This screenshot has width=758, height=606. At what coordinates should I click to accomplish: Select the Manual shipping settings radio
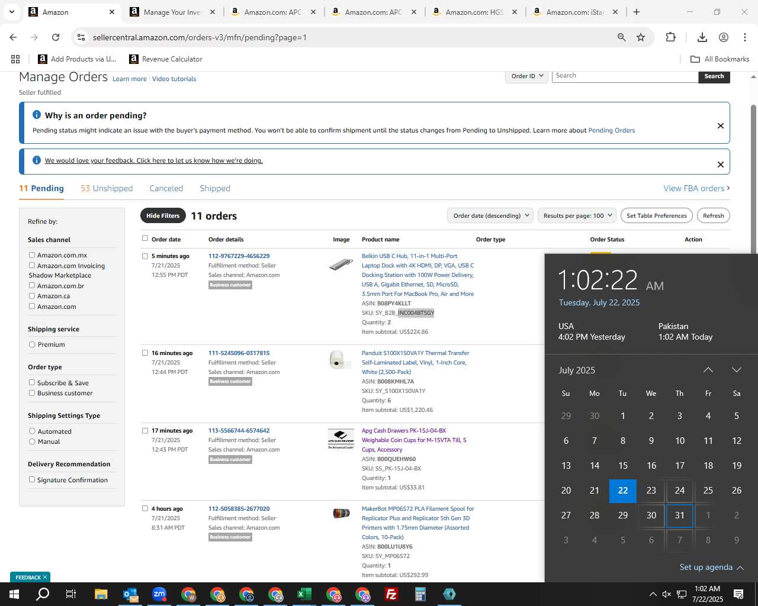(32, 441)
